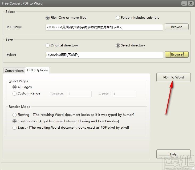Click into the PDF File(s) path field

[104, 27]
